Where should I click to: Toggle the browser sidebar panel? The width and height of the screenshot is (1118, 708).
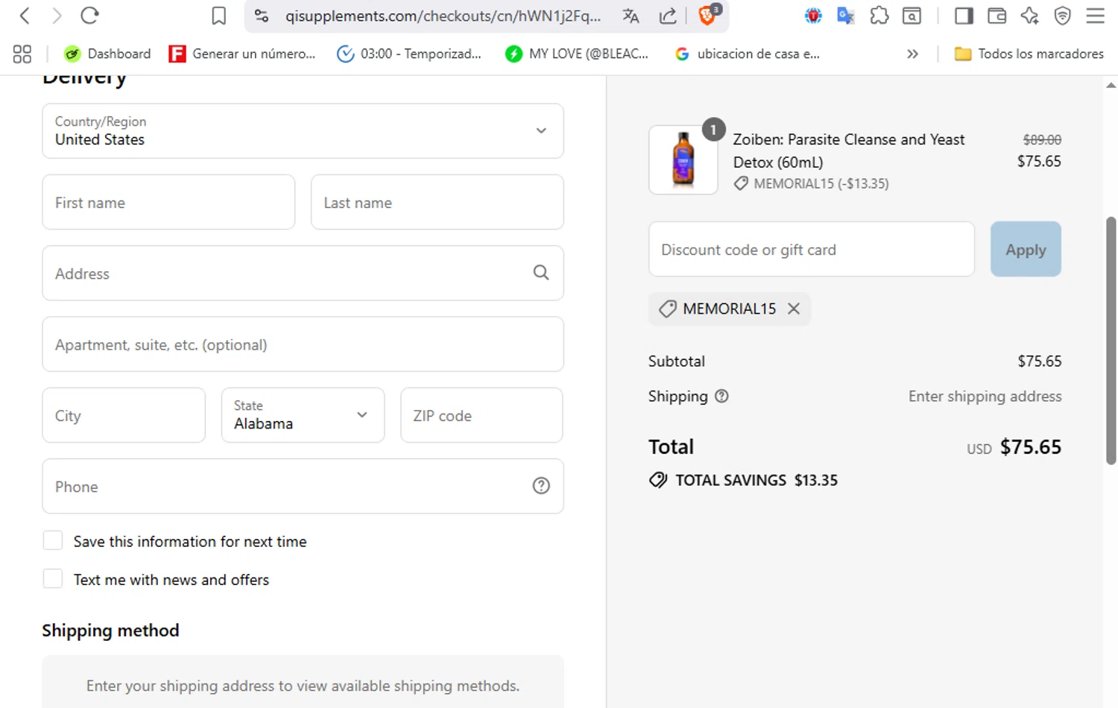[x=964, y=16]
